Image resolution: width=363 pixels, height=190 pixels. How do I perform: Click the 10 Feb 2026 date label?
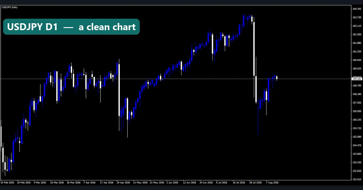(7, 182)
